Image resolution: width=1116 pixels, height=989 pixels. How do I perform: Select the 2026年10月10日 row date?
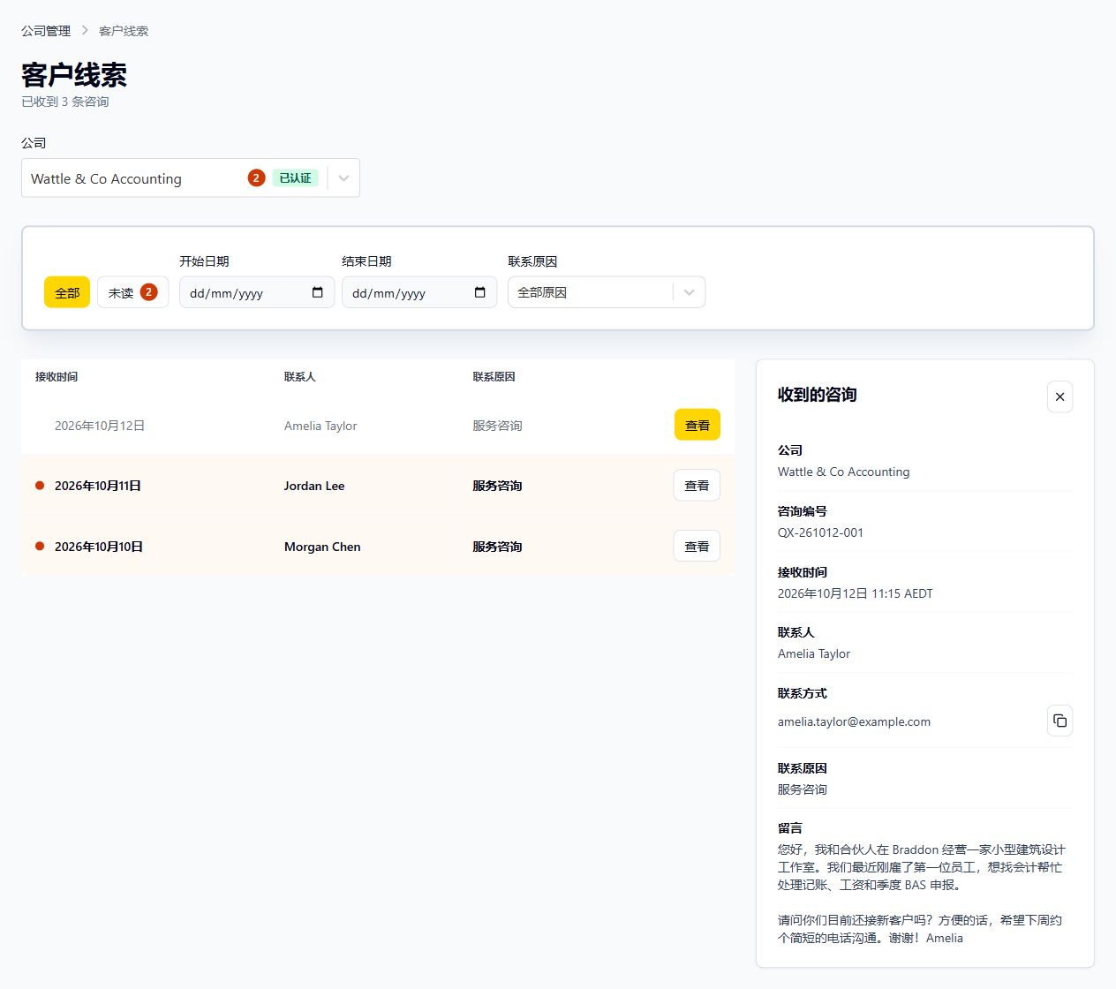(99, 547)
